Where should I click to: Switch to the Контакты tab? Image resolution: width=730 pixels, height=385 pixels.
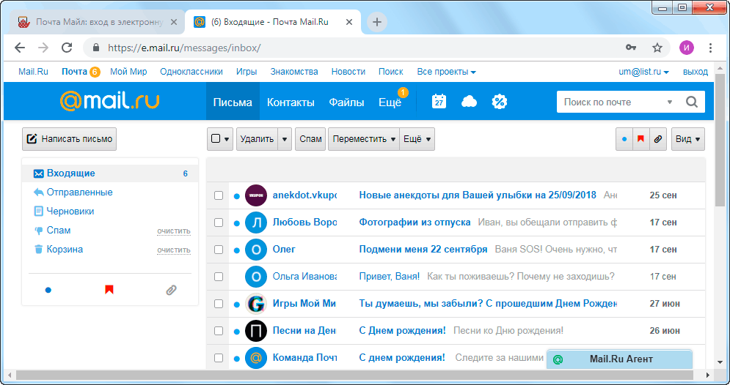point(291,102)
